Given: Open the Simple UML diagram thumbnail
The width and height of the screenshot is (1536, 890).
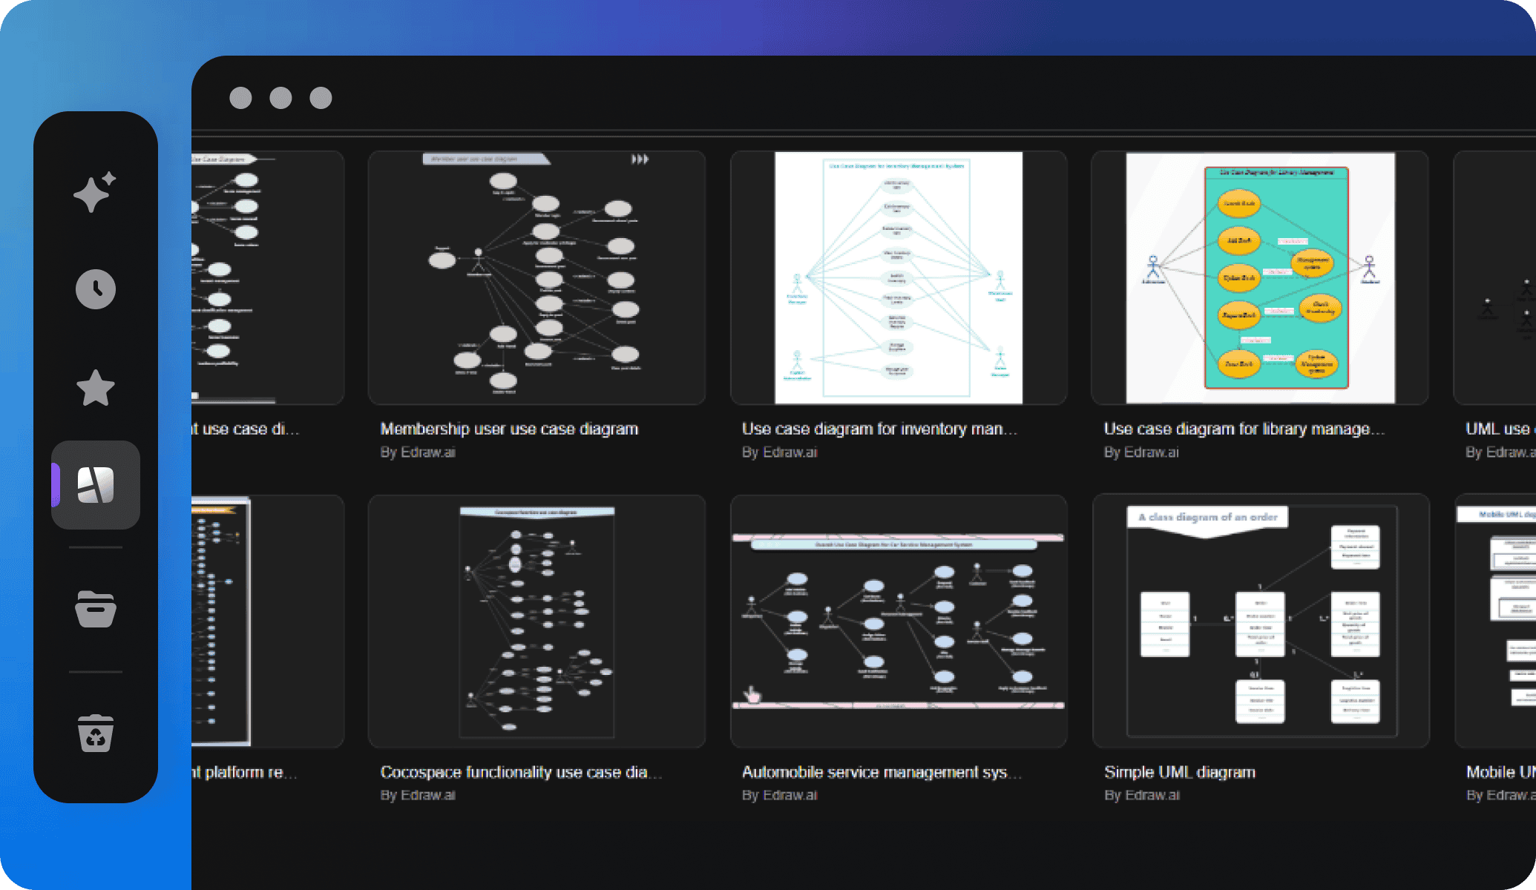Looking at the screenshot, I should [x=1261, y=622].
